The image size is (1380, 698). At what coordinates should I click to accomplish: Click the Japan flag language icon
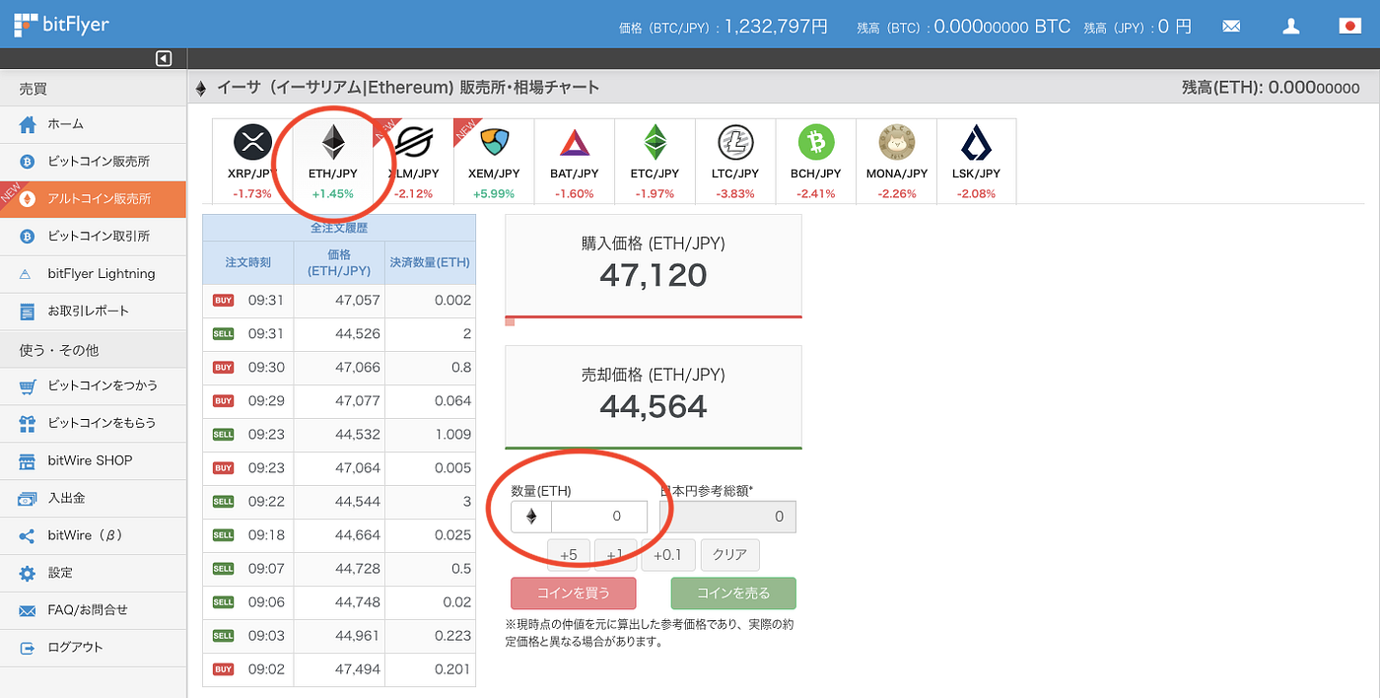[x=1349, y=27]
